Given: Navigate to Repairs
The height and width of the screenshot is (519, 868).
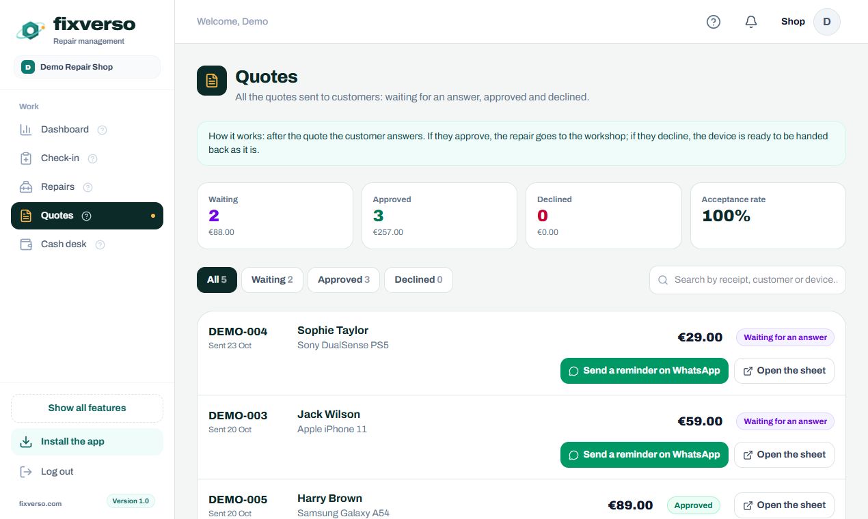Looking at the screenshot, I should point(87,187).
